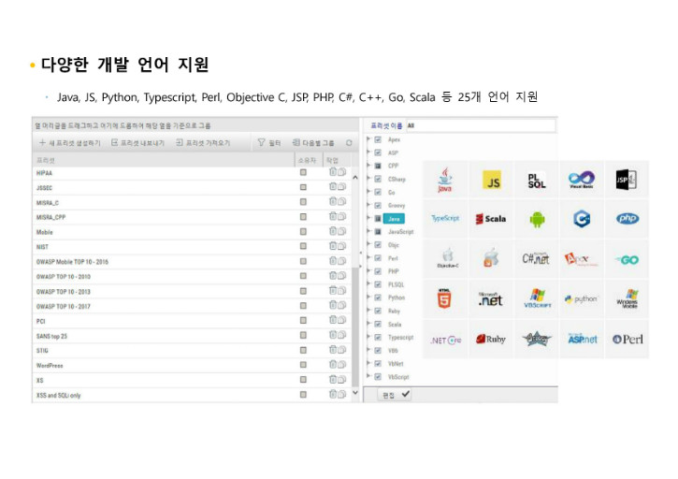The height and width of the screenshot is (479, 678).
Task: Click the delete icon in the HIPAA row
Action: click(x=333, y=172)
